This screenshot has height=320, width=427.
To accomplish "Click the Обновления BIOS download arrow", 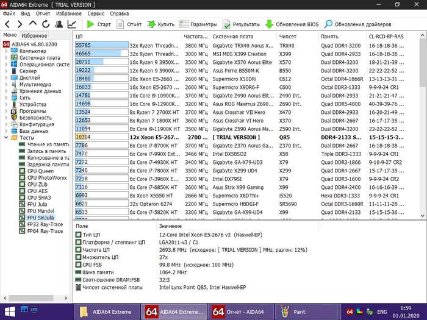I will coord(269,24).
